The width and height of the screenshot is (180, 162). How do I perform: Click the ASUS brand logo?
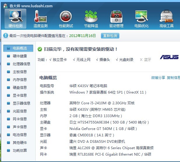point(169,57)
